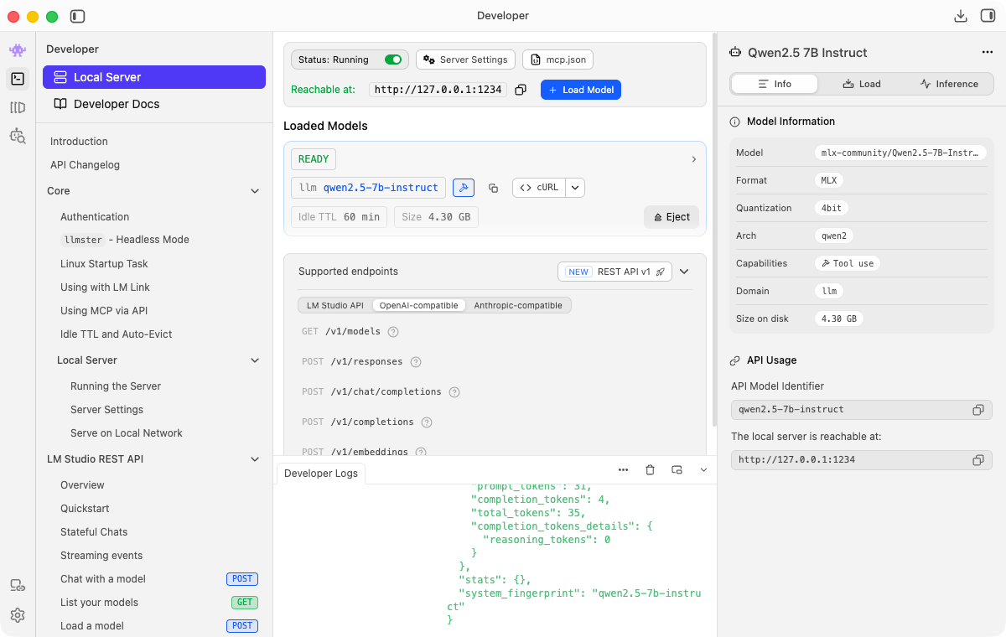This screenshot has height=637, width=1006.
Task: Collapse the Supported endpoints section
Action: pos(684,272)
